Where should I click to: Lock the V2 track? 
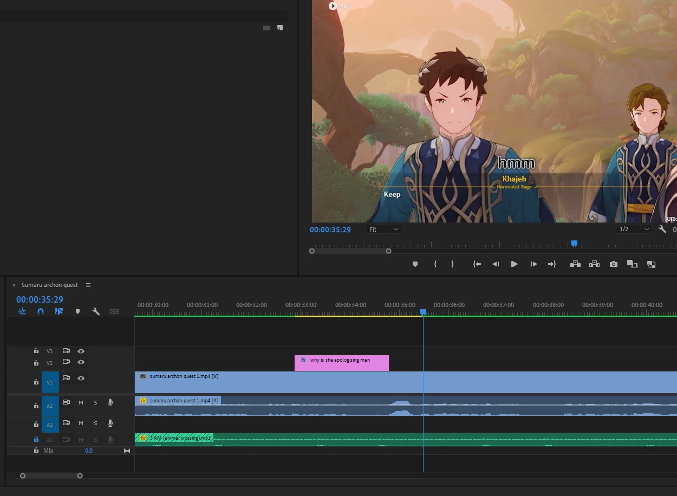(36, 362)
